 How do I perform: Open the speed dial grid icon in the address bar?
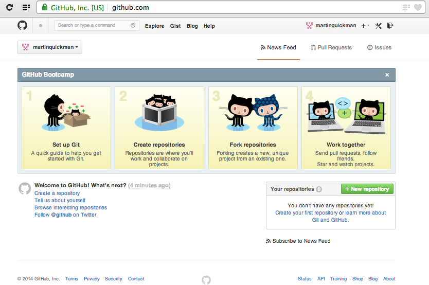[x=406, y=7]
